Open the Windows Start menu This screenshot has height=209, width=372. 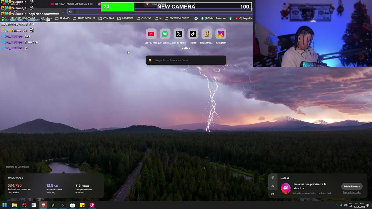pyautogui.click(x=5, y=205)
